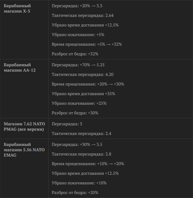Click the Барабанный магазин AA-12 heading
Image resolution: width=193 pixels, height=198 pixels.
tap(20, 67)
